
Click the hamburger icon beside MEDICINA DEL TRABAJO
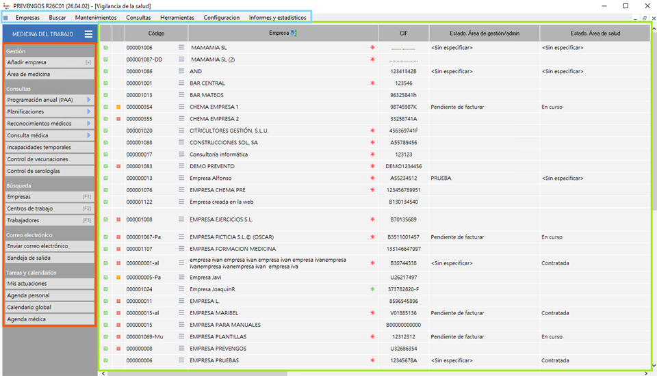[x=88, y=33]
